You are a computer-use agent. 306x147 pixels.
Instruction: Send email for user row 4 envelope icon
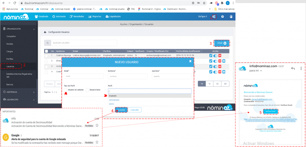(224, 72)
